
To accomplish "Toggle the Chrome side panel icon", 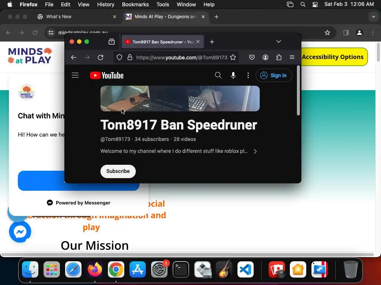I will (x=346, y=33).
